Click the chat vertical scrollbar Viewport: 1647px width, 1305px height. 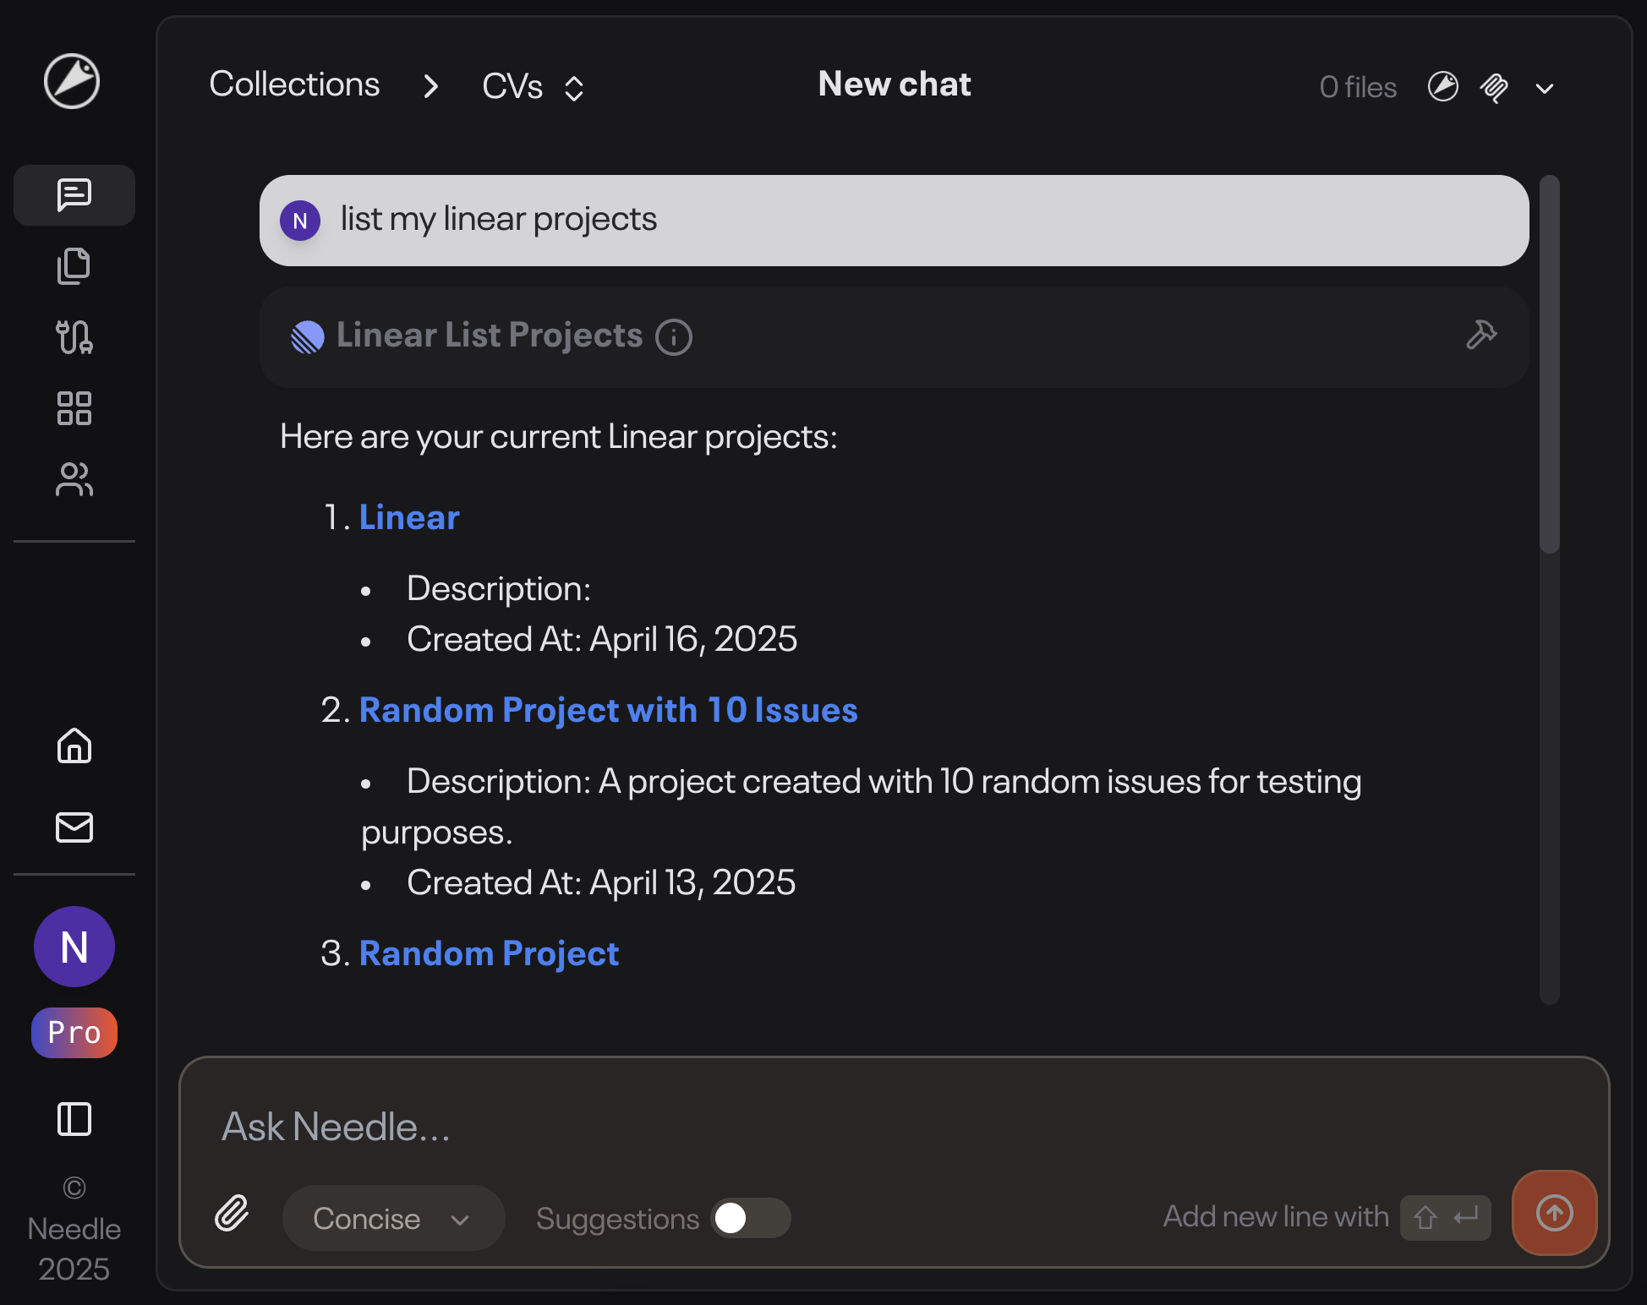1549,363
